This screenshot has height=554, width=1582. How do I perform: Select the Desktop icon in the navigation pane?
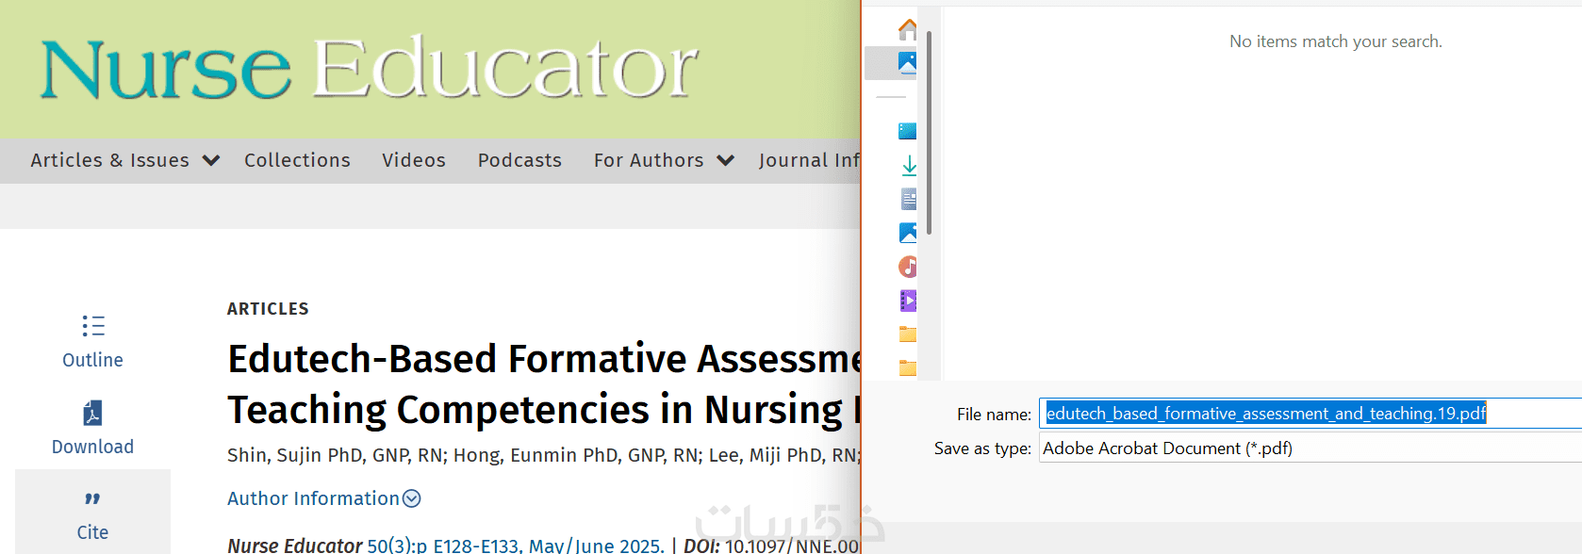pyautogui.click(x=907, y=131)
